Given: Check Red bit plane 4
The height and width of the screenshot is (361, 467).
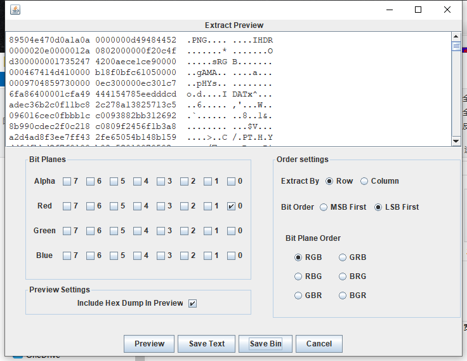Looking at the screenshot, I should coord(137,206).
